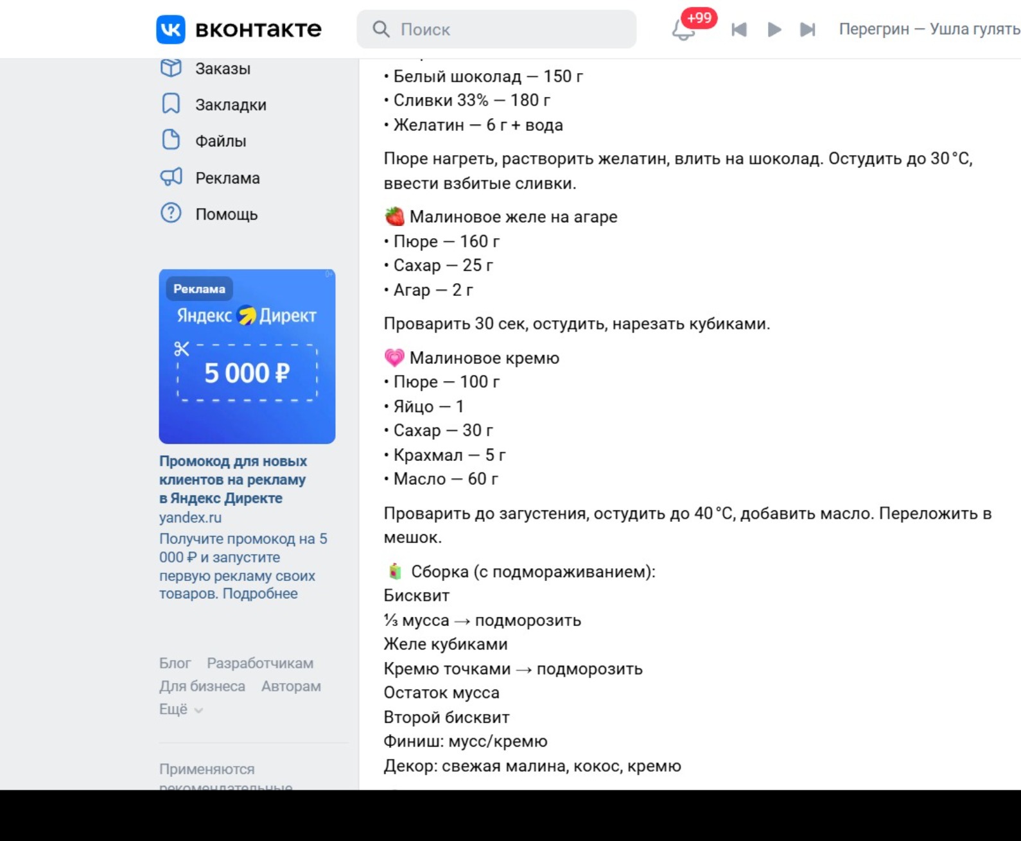Click the search magnifier icon
Image resolution: width=1021 pixels, height=841 pixels.
click(x=381, y=29)
